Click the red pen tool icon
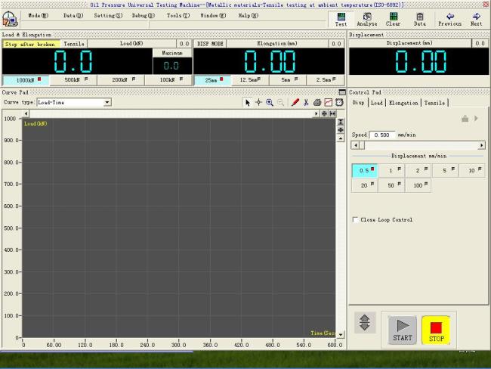 [x=295, y=102]
